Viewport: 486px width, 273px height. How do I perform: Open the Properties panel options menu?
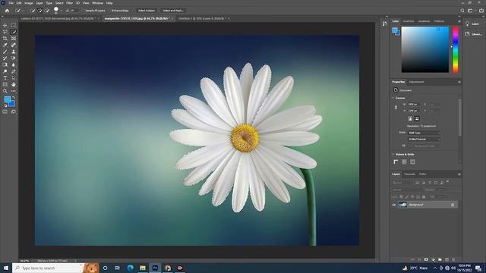coord(459,82)
